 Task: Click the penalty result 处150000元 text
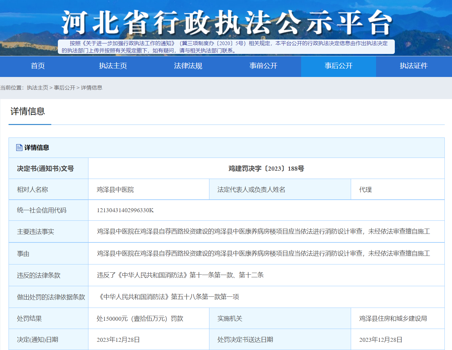140,318
